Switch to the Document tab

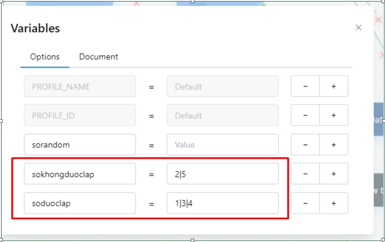[x=99, y=57]
